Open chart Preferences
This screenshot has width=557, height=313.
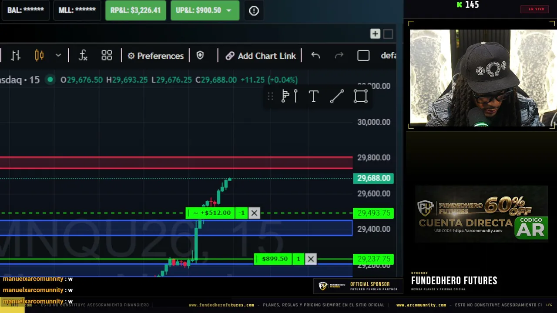(155, 56)
